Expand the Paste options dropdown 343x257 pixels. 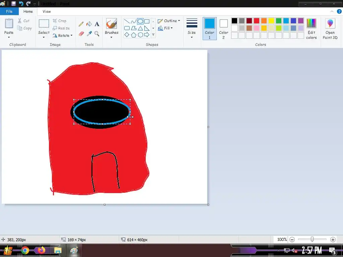(x=9, y=37)
